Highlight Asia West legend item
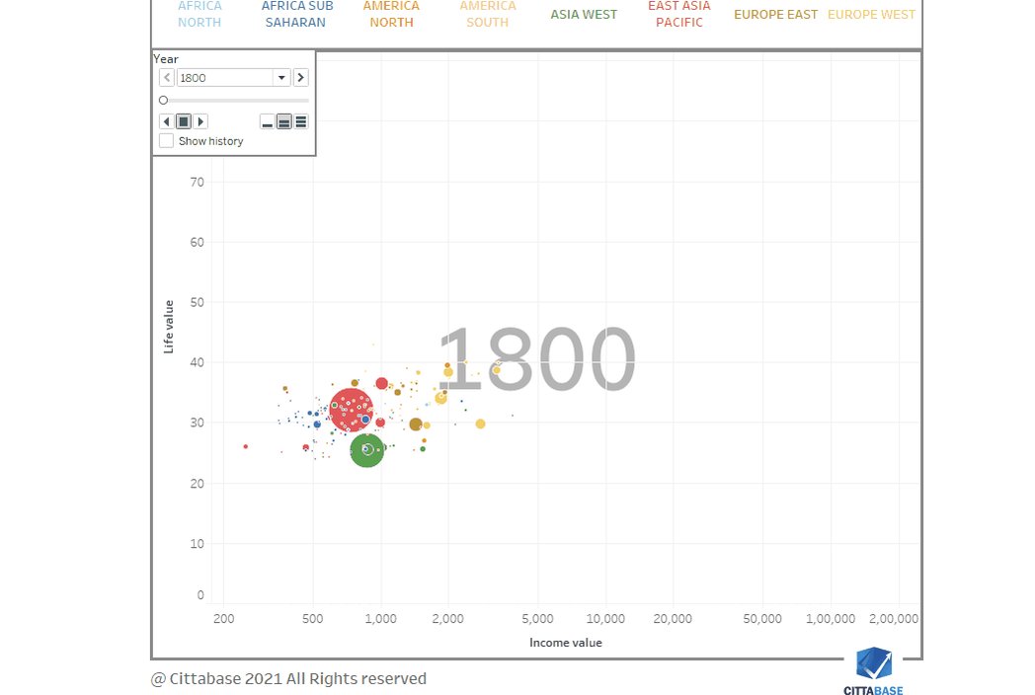The height and width of the screenshot is (695, 1035). (585, 15)
